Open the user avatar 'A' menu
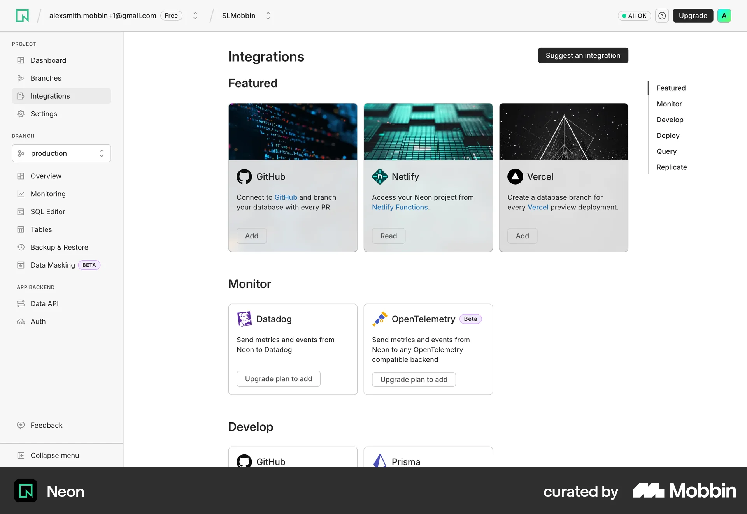747x514 pixels. (724, 16)
